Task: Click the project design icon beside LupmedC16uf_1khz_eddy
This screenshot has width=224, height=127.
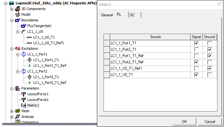Action: click(12, 3)
